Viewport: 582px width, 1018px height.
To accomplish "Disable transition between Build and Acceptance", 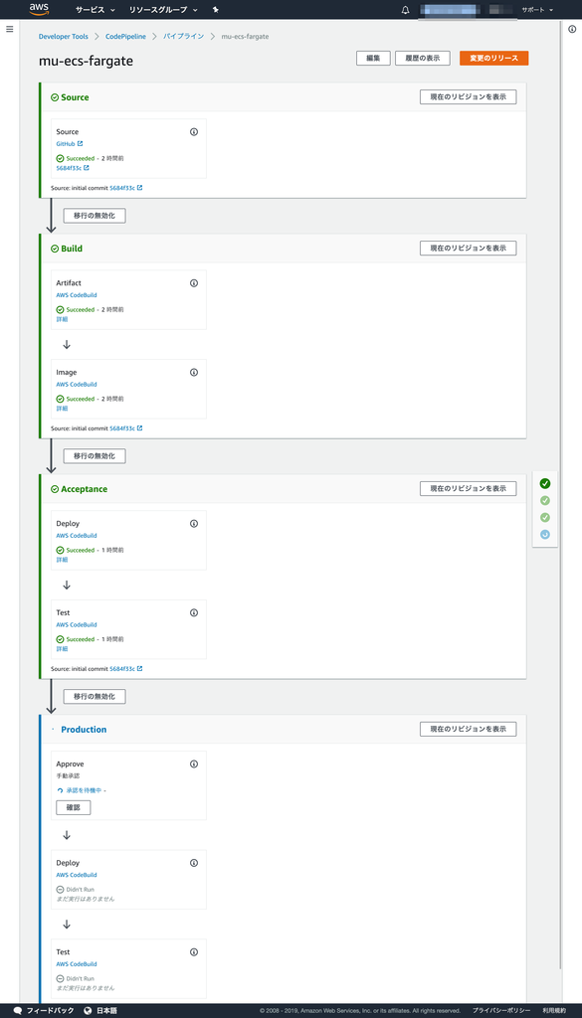I will (95, 455).
